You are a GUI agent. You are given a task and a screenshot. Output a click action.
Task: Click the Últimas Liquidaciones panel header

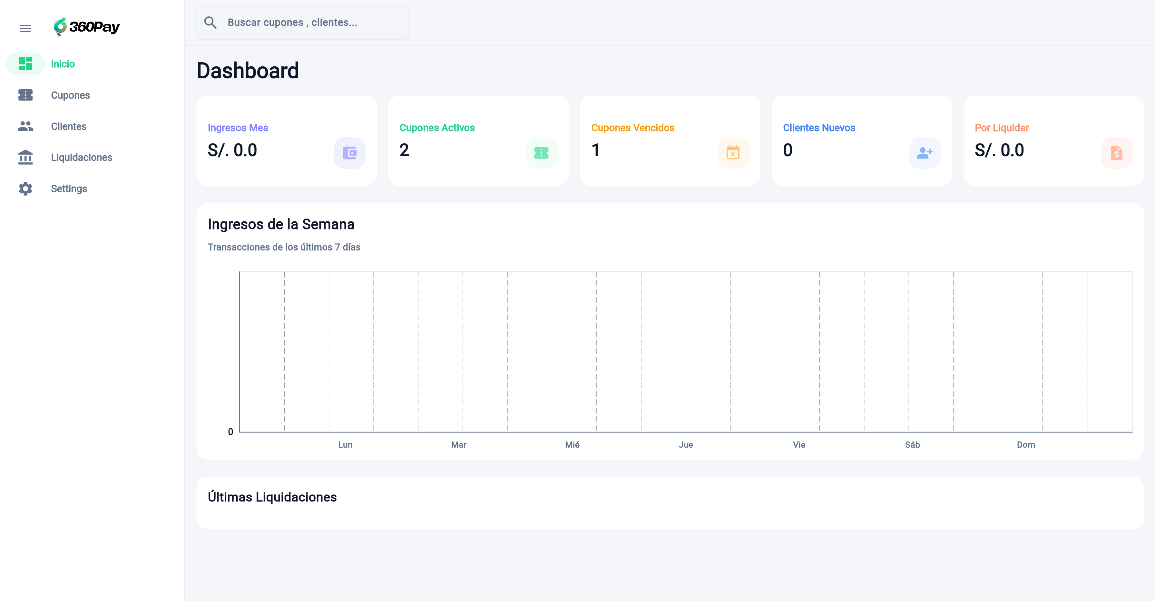coord(272,497)
